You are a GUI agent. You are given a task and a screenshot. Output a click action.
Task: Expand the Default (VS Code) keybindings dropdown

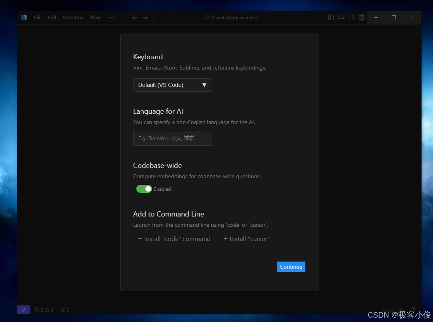tap(173, 85)
